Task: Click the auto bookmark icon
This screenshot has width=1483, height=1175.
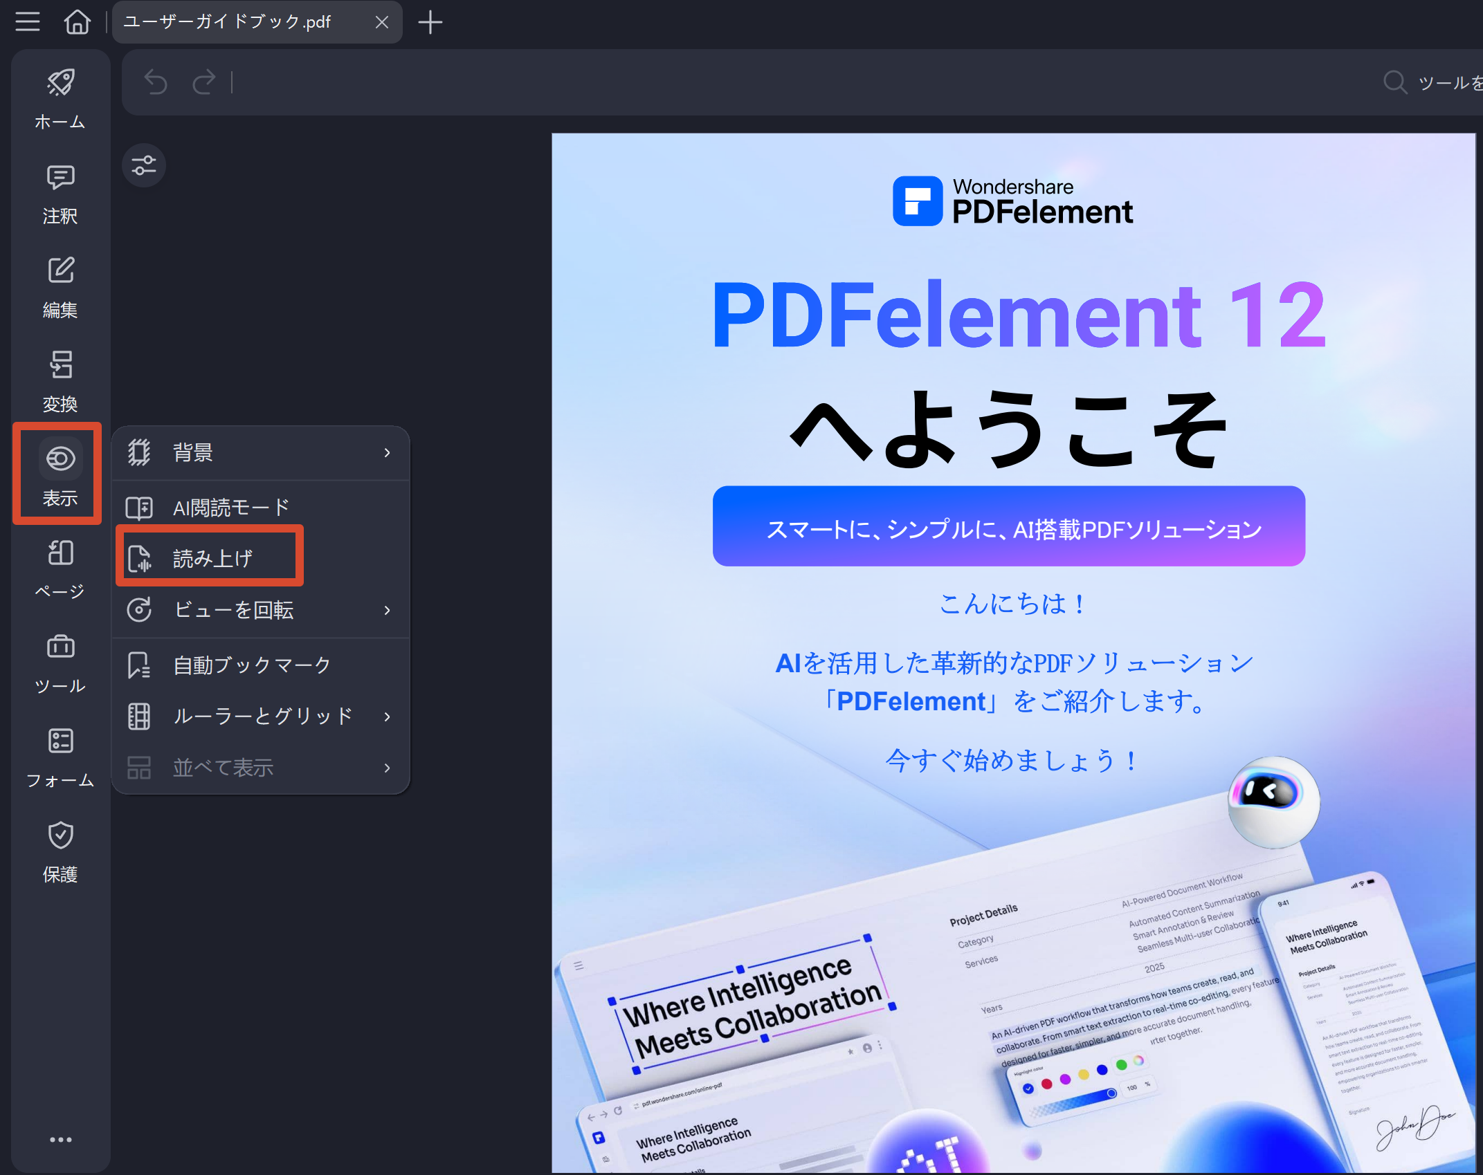Action: (x=139, y=665)
